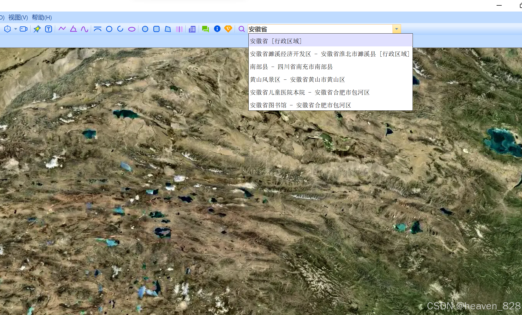Select the angle measurement tool
Viewport: 522px width, 315px height.
[x=73, y=29]
